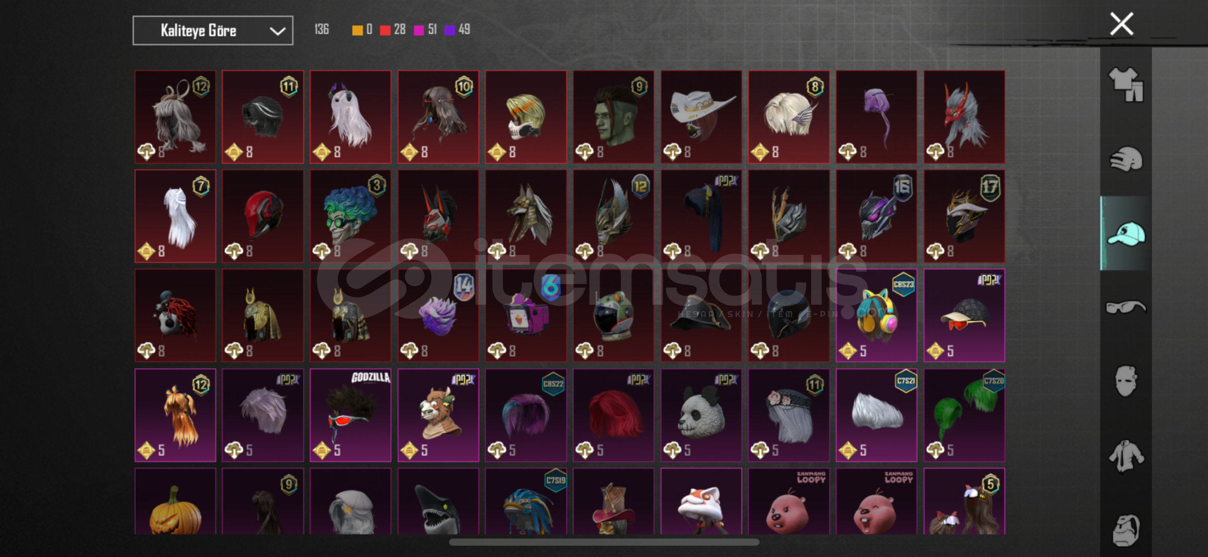The width and height of the screenshot is (1208, 557).
Task: Choose the white cowboy hat item
Action: click(701, 117)
